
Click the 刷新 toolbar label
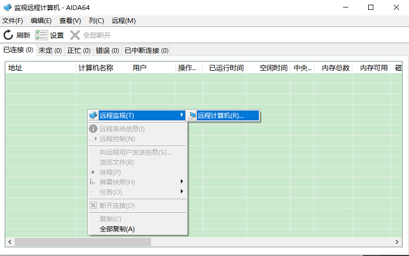click(x=23, y=35)
